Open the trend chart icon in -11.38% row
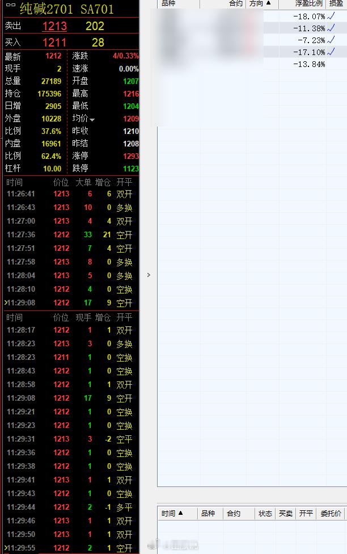 (331, 28)
